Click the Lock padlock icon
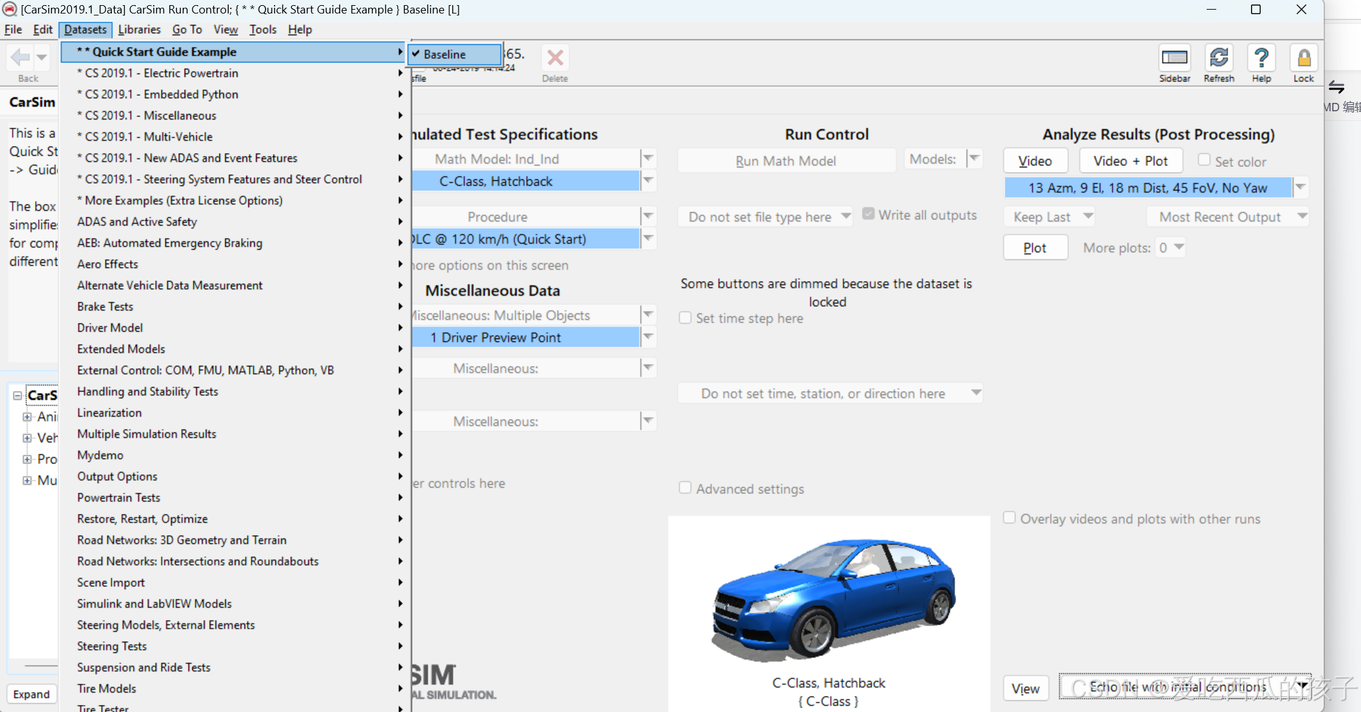1361x712 pixels. pyautogui.click(x=1303, y=59)
